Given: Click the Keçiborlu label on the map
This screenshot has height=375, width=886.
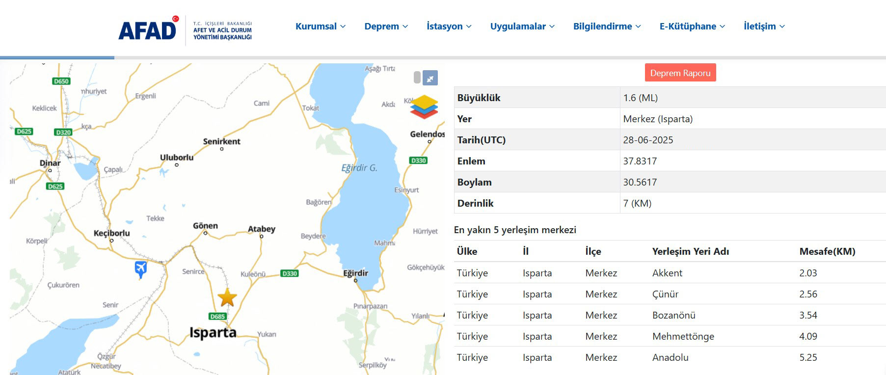Looking at the screenshot, I should tap(112, 233).
